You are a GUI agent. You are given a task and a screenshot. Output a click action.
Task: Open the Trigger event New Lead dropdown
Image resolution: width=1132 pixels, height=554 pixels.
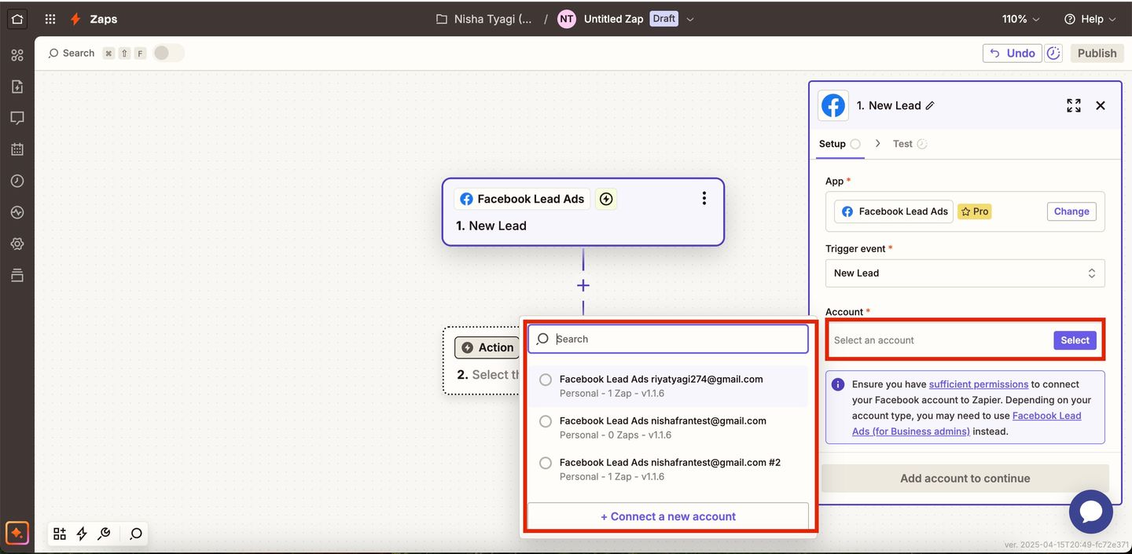965,273
